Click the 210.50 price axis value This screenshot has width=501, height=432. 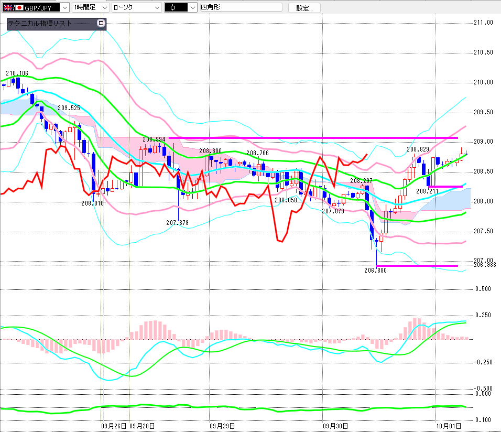click(483, 52)
